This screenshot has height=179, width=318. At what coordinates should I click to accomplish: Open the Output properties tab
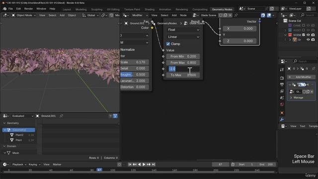(x=282, y=85)
